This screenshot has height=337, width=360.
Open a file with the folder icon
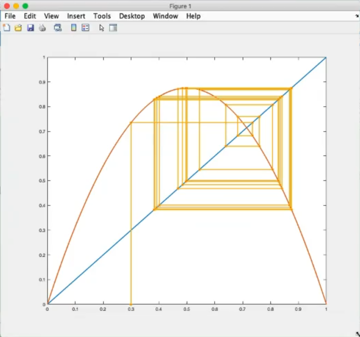(x=18, y=28)
